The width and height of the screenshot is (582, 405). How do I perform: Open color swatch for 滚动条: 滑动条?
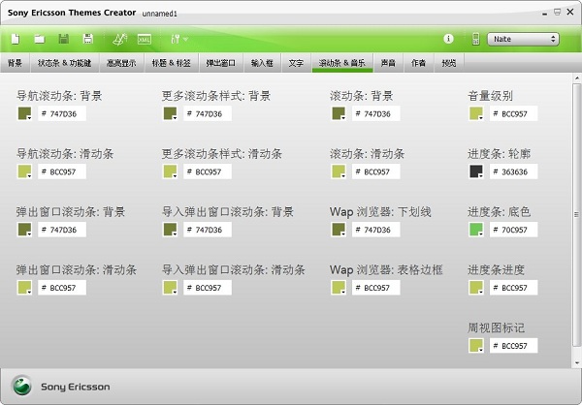[x=339, y=171]
